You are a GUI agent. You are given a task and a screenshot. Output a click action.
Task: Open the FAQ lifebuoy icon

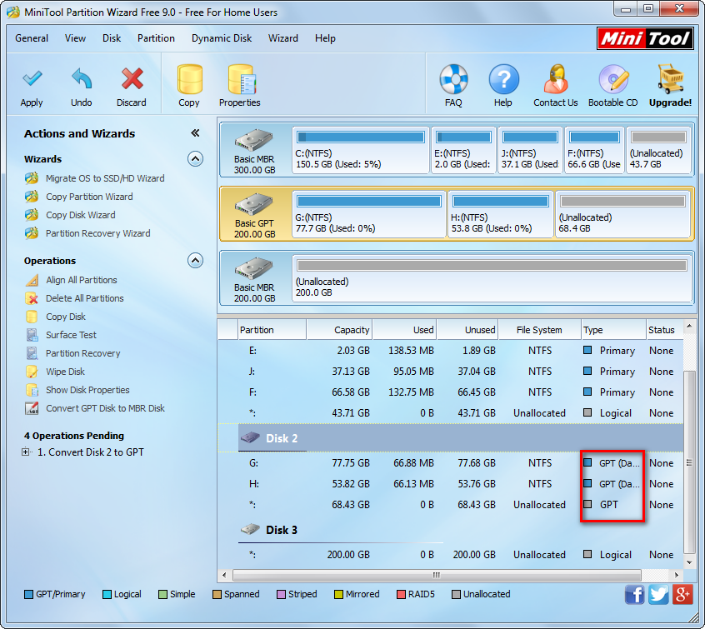pos(453,81)
